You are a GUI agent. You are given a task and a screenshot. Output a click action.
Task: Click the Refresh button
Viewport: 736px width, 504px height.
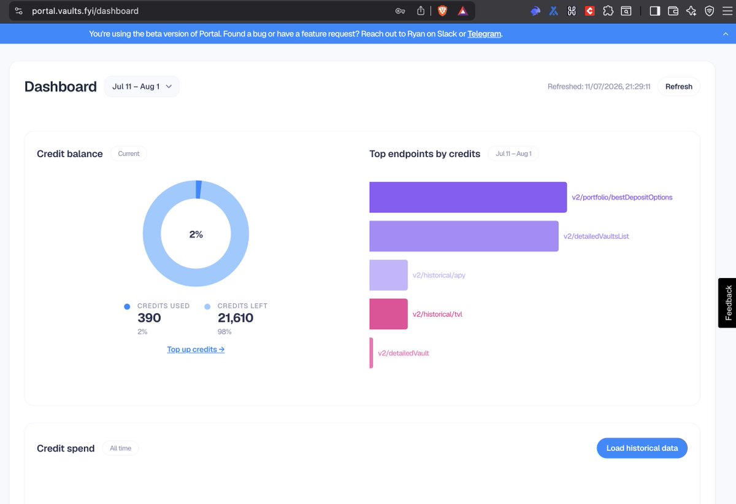678,87
